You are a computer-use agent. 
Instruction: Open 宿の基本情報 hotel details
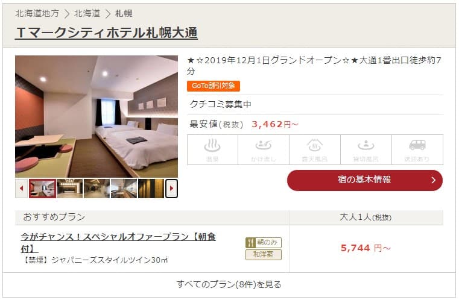point(365,180)
